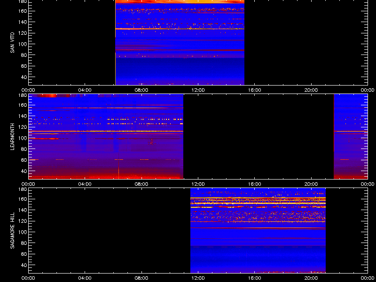The image size is (376, 282).
Task: Click the 140 label on San Vito axis
Action: (x=23, y=22)
